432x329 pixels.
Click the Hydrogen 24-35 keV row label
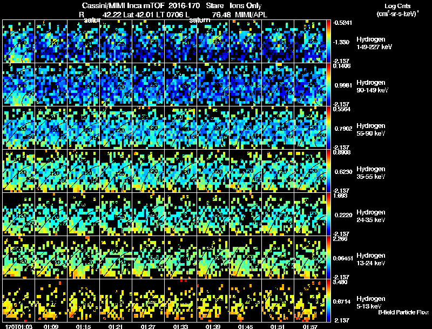pos(371,216)
